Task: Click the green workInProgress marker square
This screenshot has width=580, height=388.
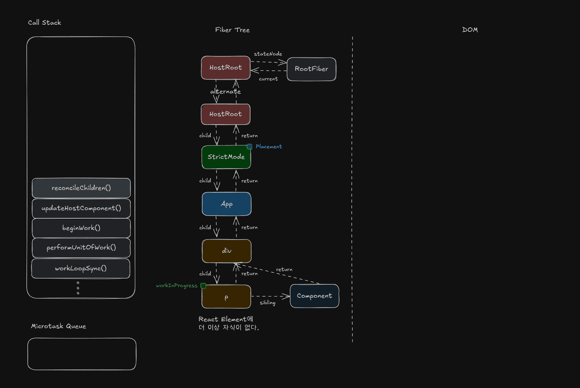Action: [203, 286]
